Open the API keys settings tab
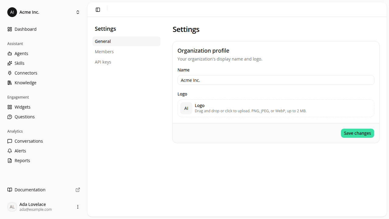 (x=126, y=62)
